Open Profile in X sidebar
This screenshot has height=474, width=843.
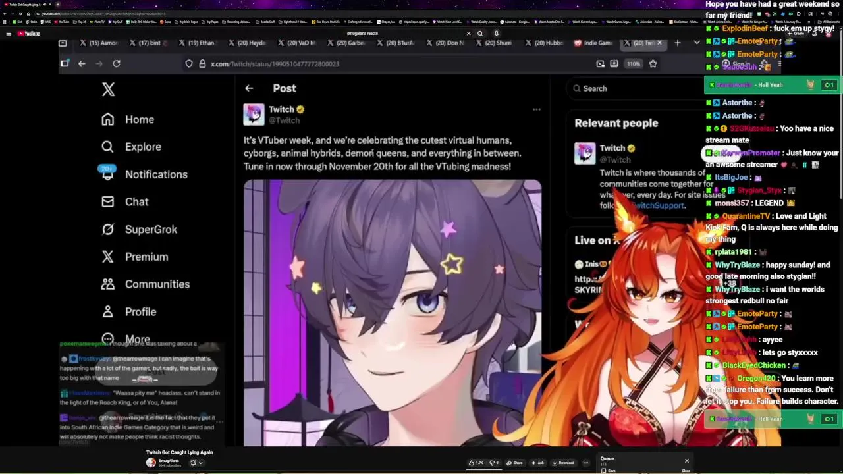[x=128, y=312]
